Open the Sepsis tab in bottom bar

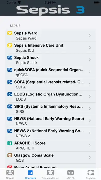click(10, 175)
